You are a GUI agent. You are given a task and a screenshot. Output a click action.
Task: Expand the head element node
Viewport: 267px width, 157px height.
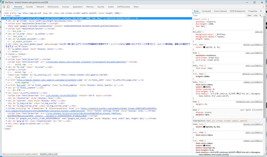(4, 16)
